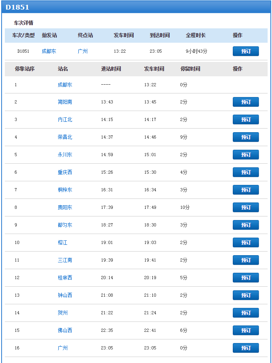Open the 三江南 station link

pos(65,260)
